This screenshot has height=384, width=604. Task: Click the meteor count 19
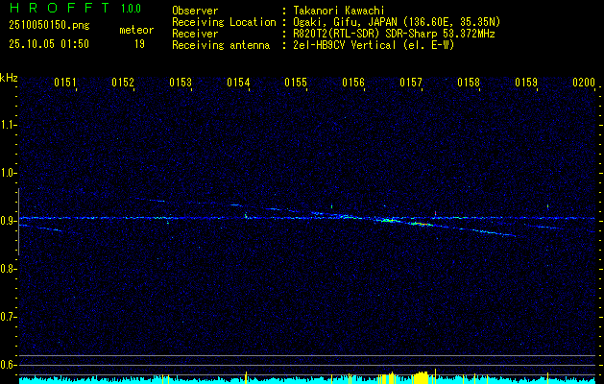(139, 44)
